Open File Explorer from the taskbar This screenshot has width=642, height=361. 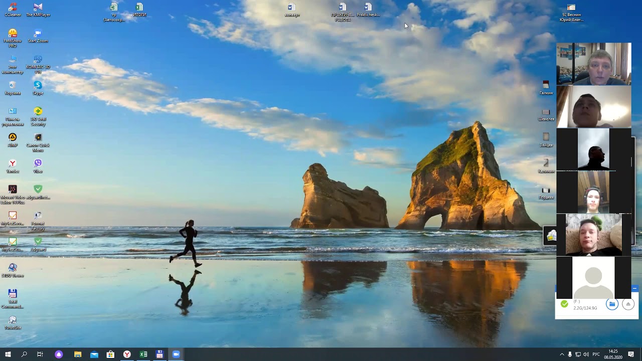pos(78,354)
